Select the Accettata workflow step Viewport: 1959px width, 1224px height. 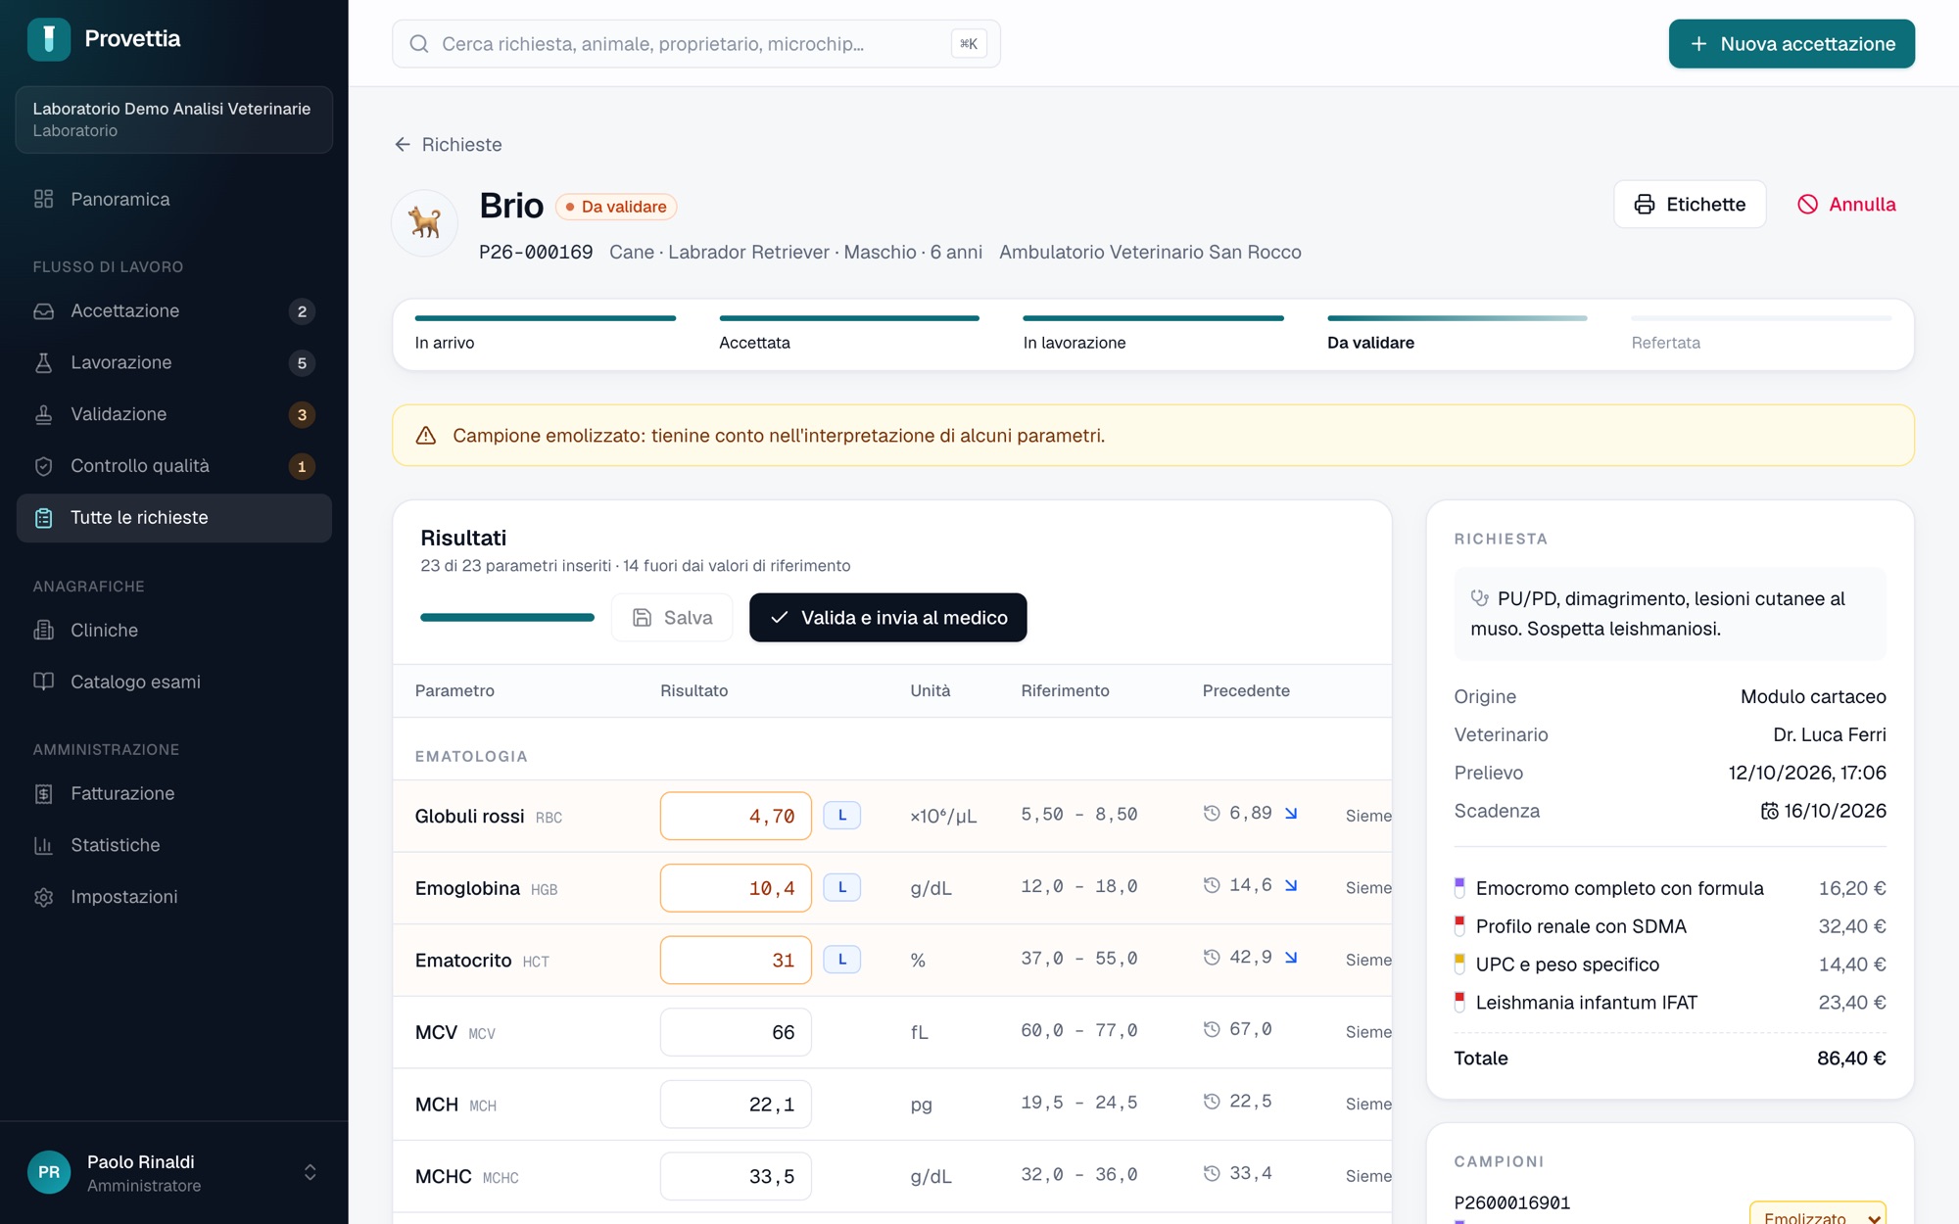(849, 334)
